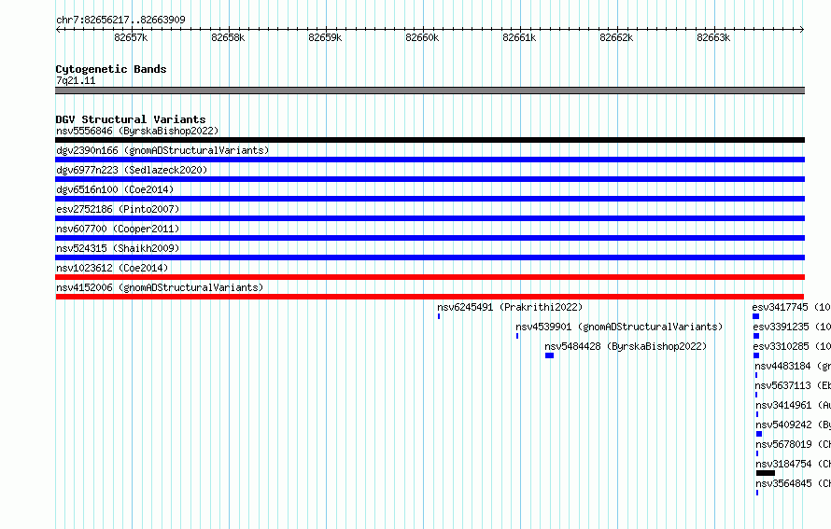Screen dimensions: 831x529
Task: Open the nsv3184754 variant label
Action: tap(794, 464)
